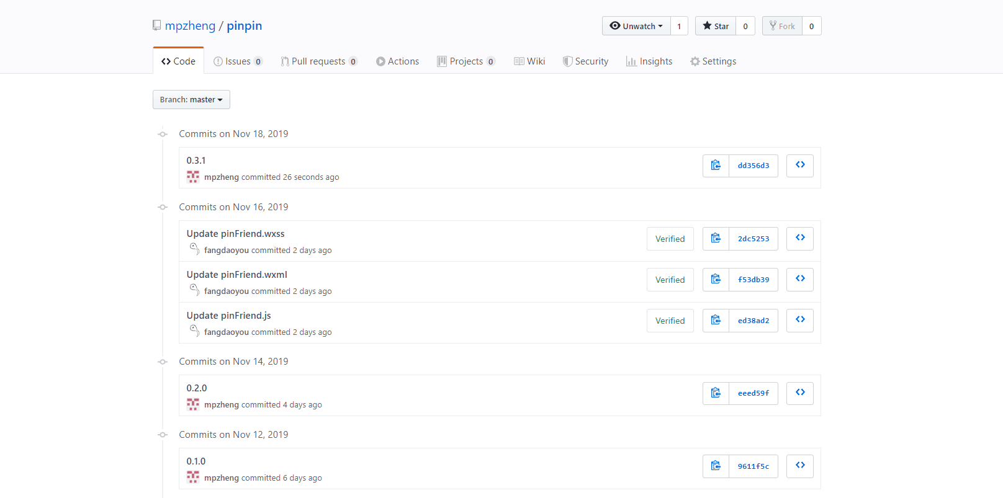View forks count next to Fork

[x=811, y=26]
